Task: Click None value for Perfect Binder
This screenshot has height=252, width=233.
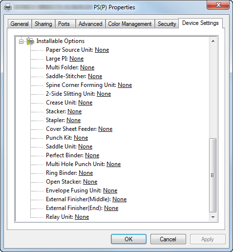Action: [92, 155]
